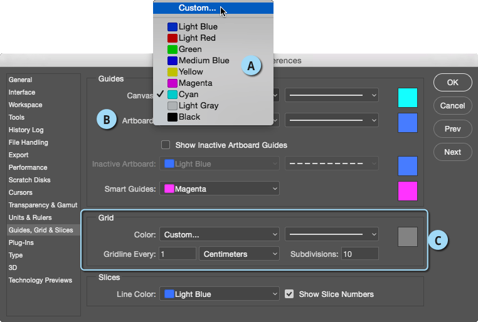Enable Show Inactive Artboard Guides checkbox
The width and height of the screenshot is (478, 322).
click(166, 145)
